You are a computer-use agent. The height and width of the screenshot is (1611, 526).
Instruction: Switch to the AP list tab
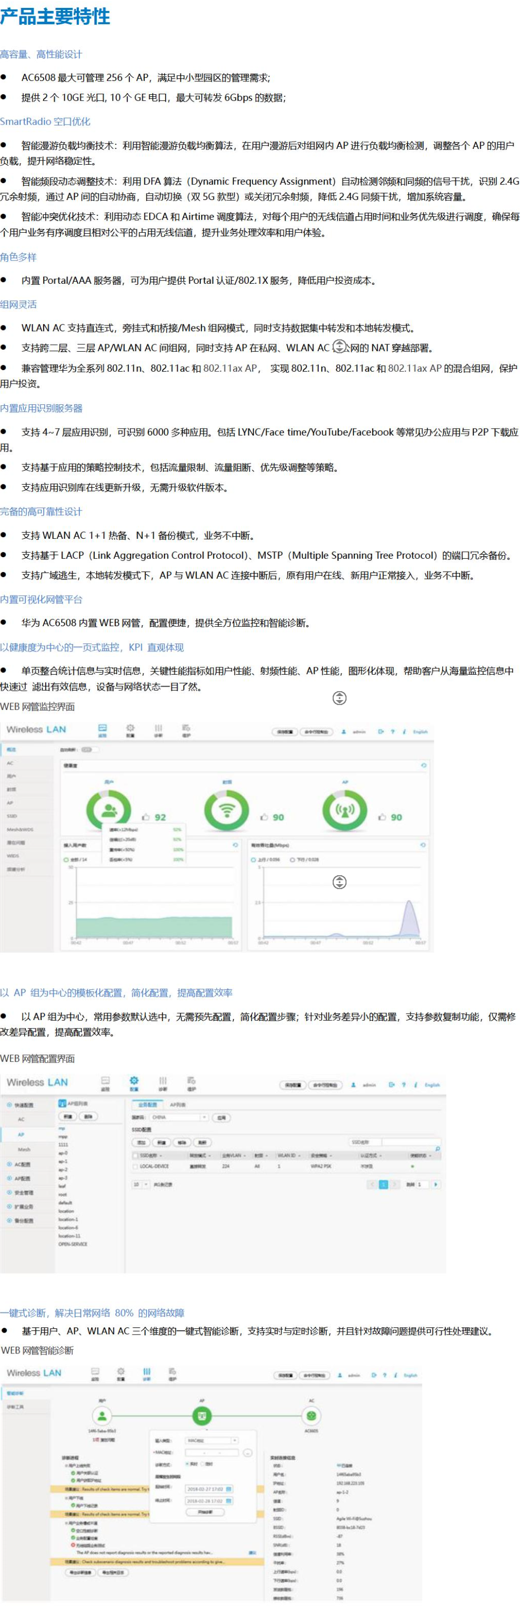coord(178,1104)
